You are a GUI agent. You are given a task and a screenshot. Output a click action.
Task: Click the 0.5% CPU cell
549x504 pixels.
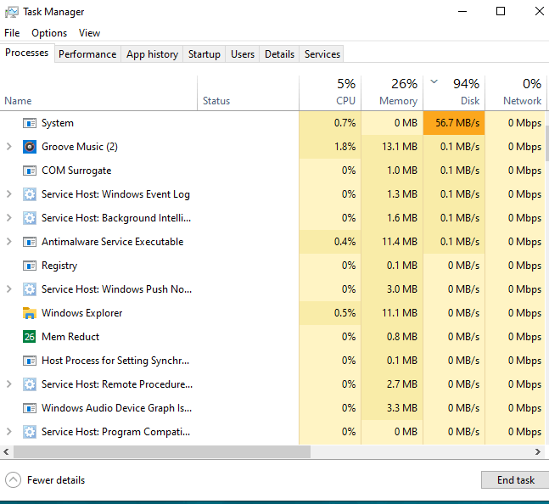[x=330, y=313]
